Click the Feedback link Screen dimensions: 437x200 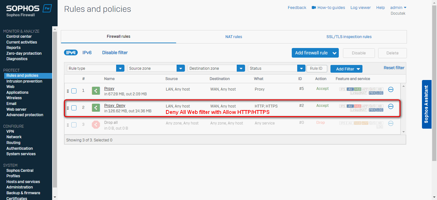point(297,7)
